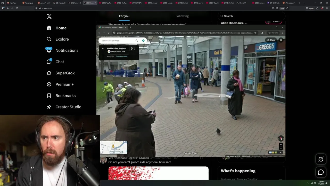330x186 pixels.
Task: Open SuperGrok in the X sidebar
Action: click(x=61, y=73)
